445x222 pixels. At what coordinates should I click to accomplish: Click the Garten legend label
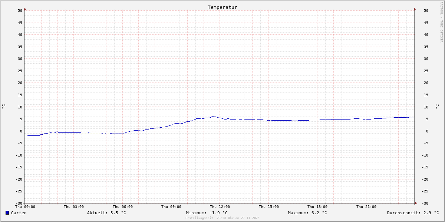(19, 213)
